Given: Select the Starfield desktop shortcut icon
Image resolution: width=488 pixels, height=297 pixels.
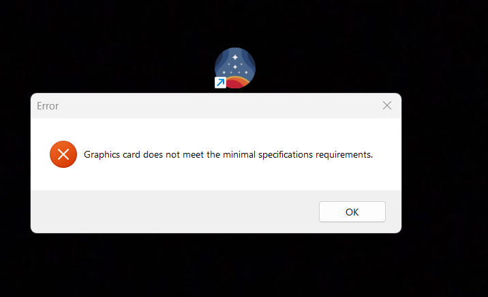Looking at the screenshot, I should tap(235, 68).
